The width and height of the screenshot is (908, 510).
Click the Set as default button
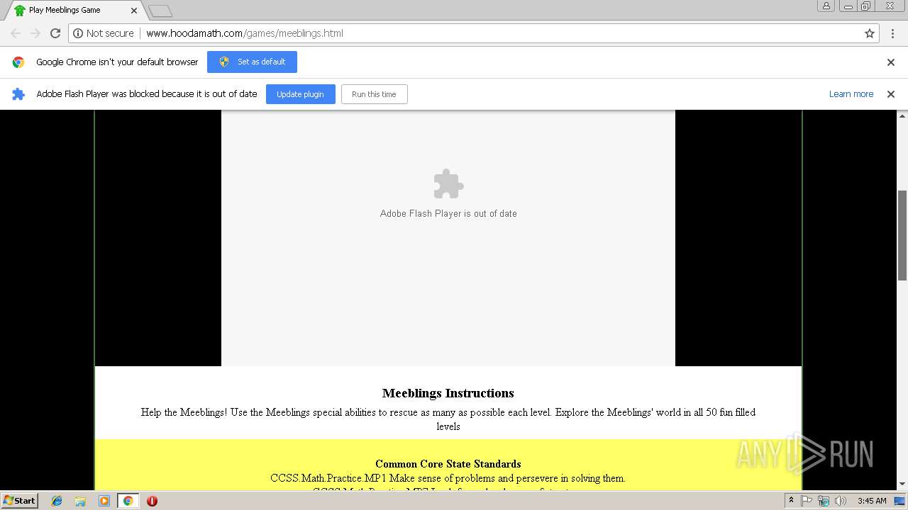pos(252,62)
